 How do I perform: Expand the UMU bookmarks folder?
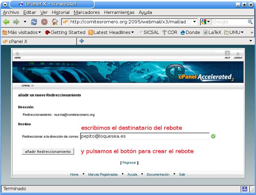(234, 32)
